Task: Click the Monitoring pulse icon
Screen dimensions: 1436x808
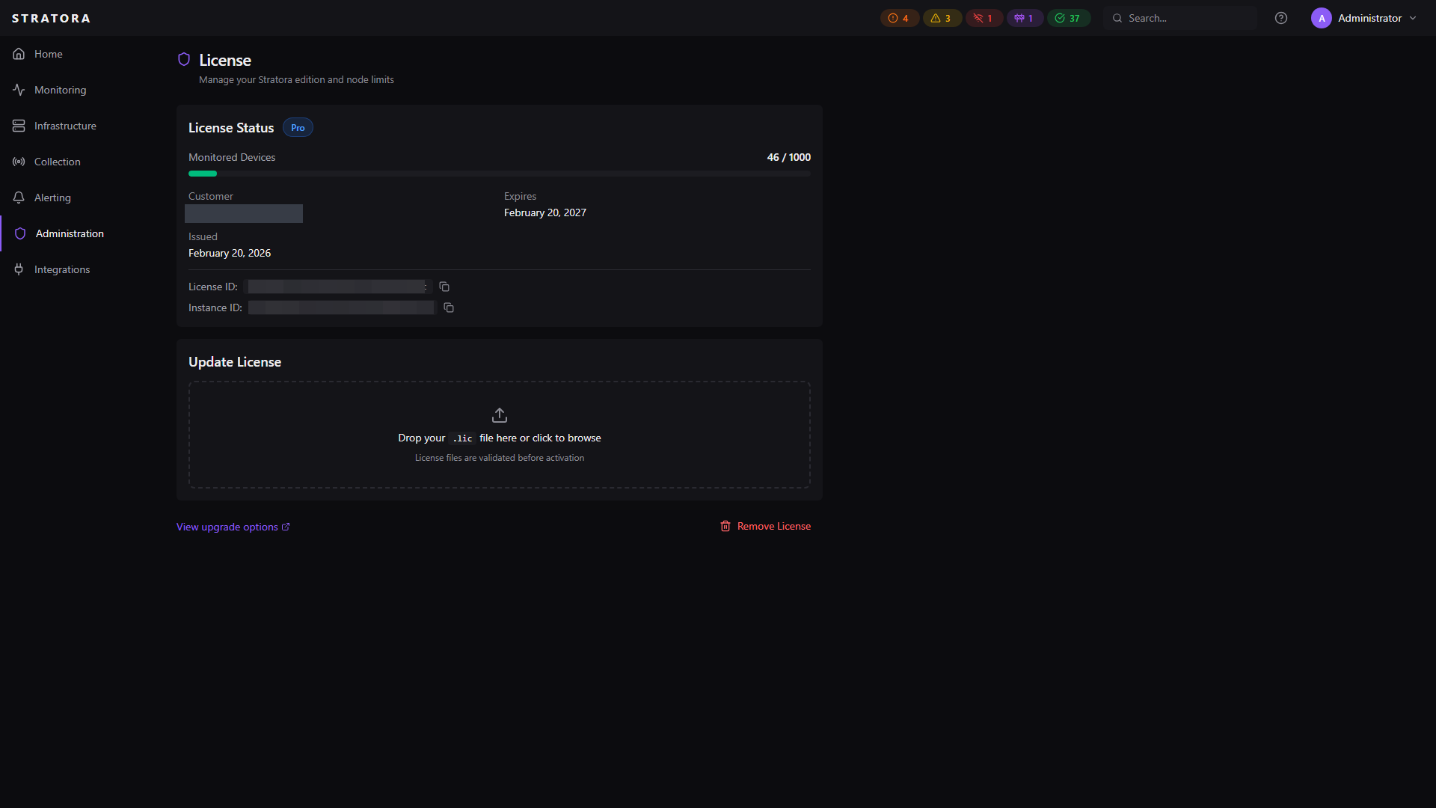Action: coord(19,90)
